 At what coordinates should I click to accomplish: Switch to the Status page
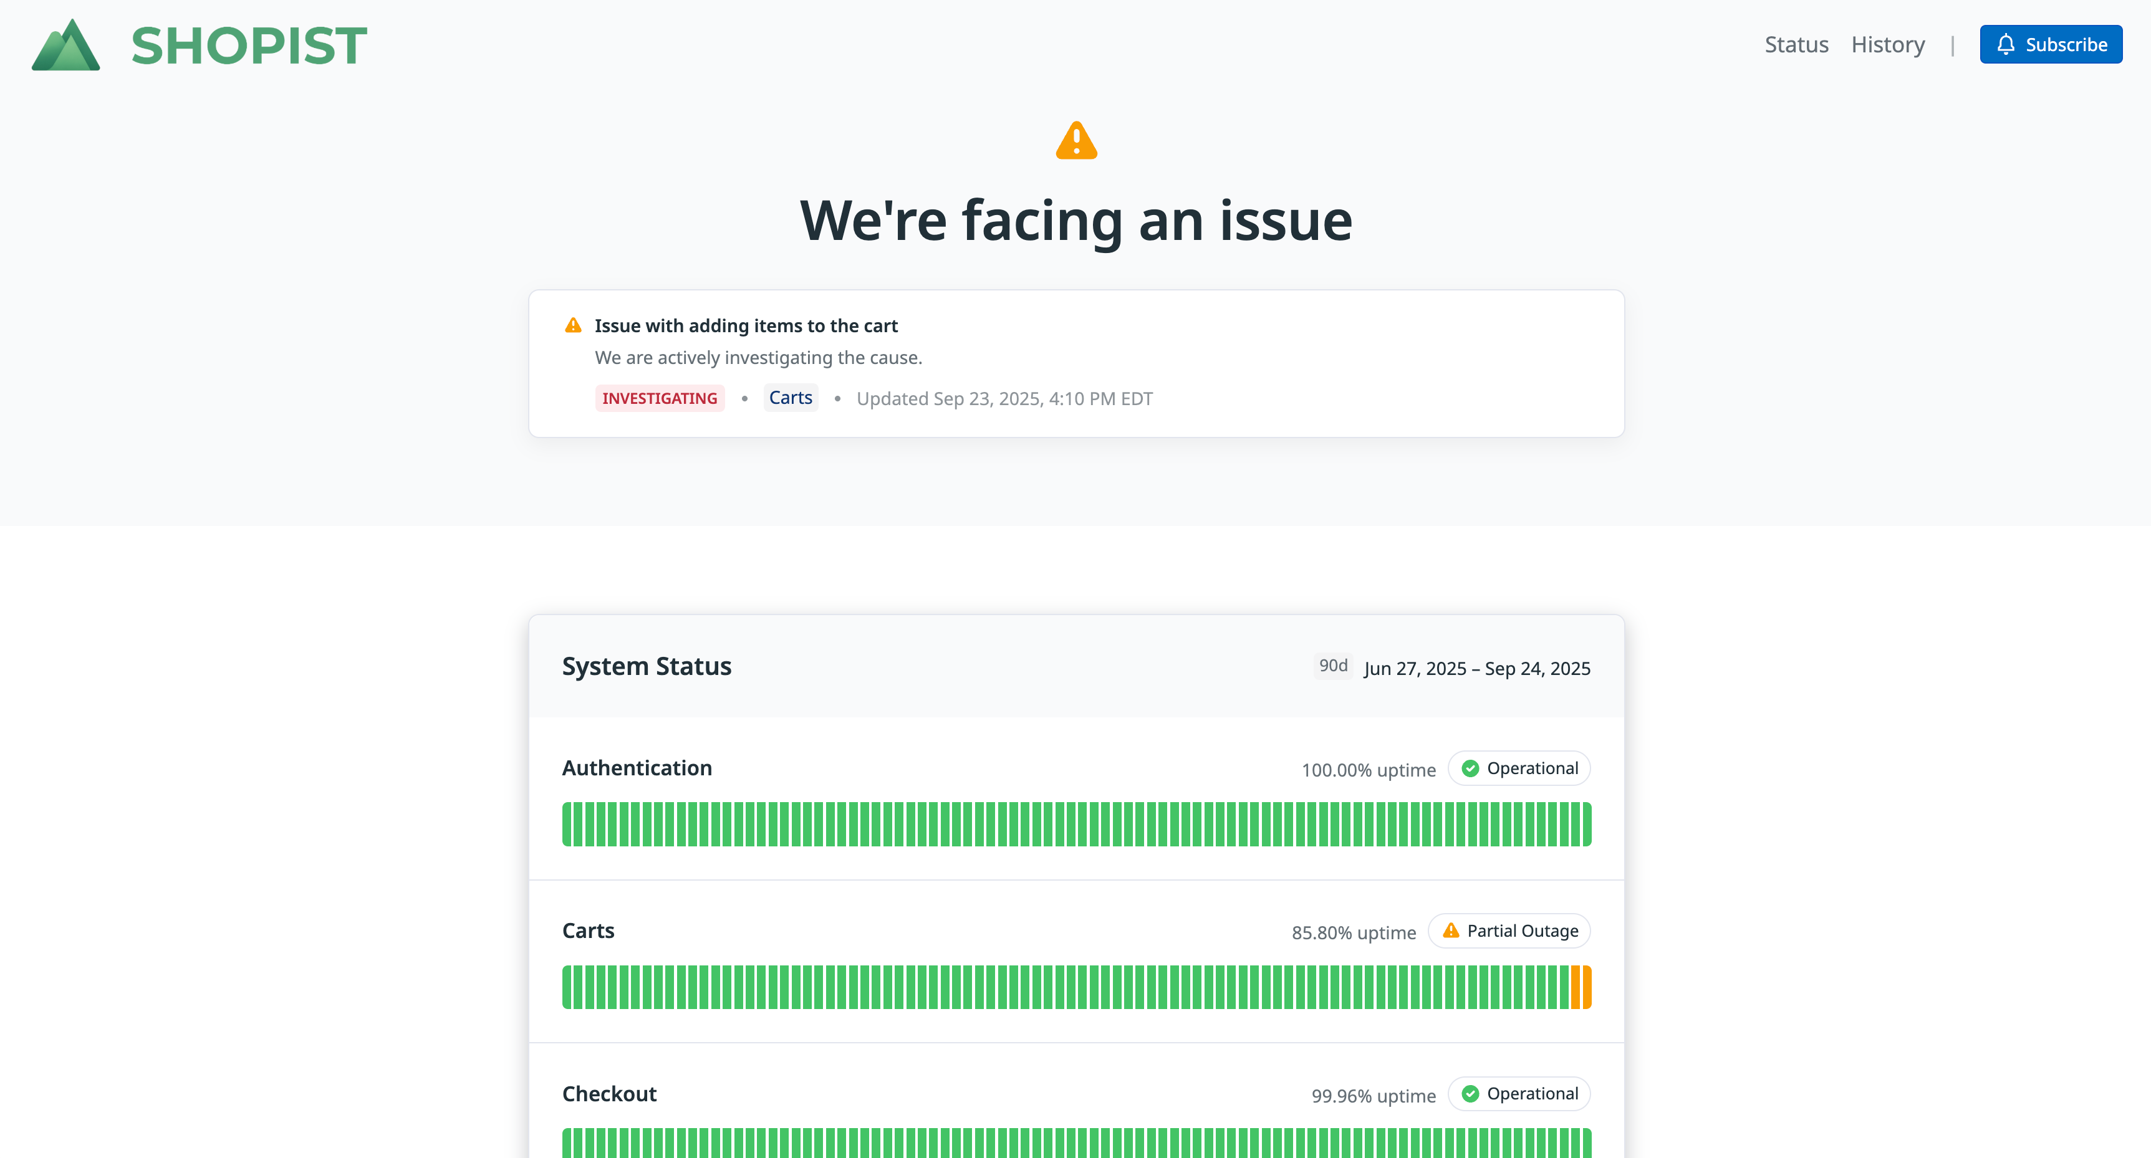[1796, 44]
